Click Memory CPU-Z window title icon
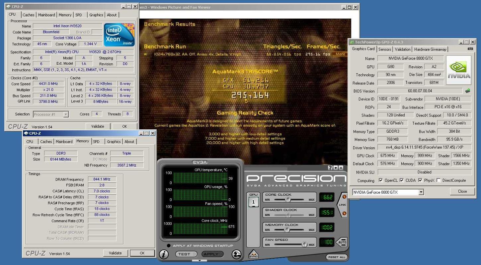 (26, 133)
